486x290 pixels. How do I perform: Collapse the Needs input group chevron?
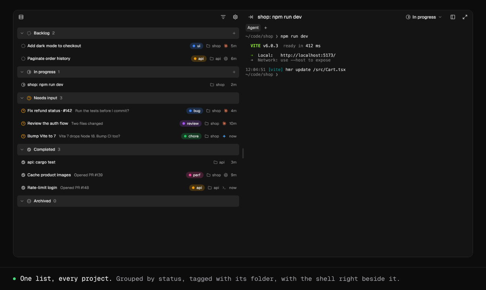click(x=22, y=98)
